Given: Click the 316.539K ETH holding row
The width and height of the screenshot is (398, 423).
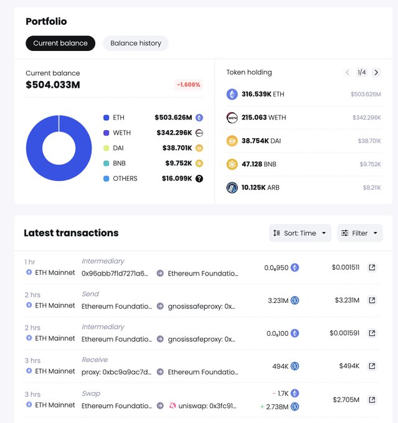Looking at the screenshot, I should 303,94.
